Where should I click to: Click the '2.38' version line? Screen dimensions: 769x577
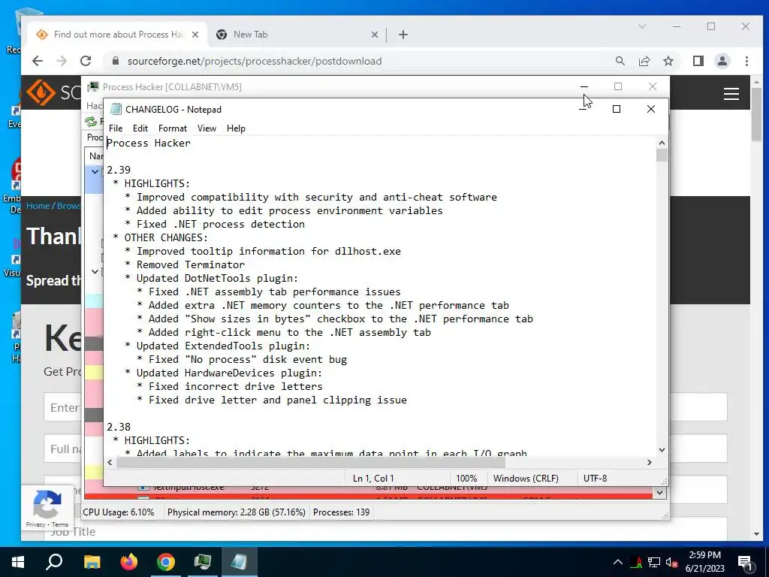119,427
